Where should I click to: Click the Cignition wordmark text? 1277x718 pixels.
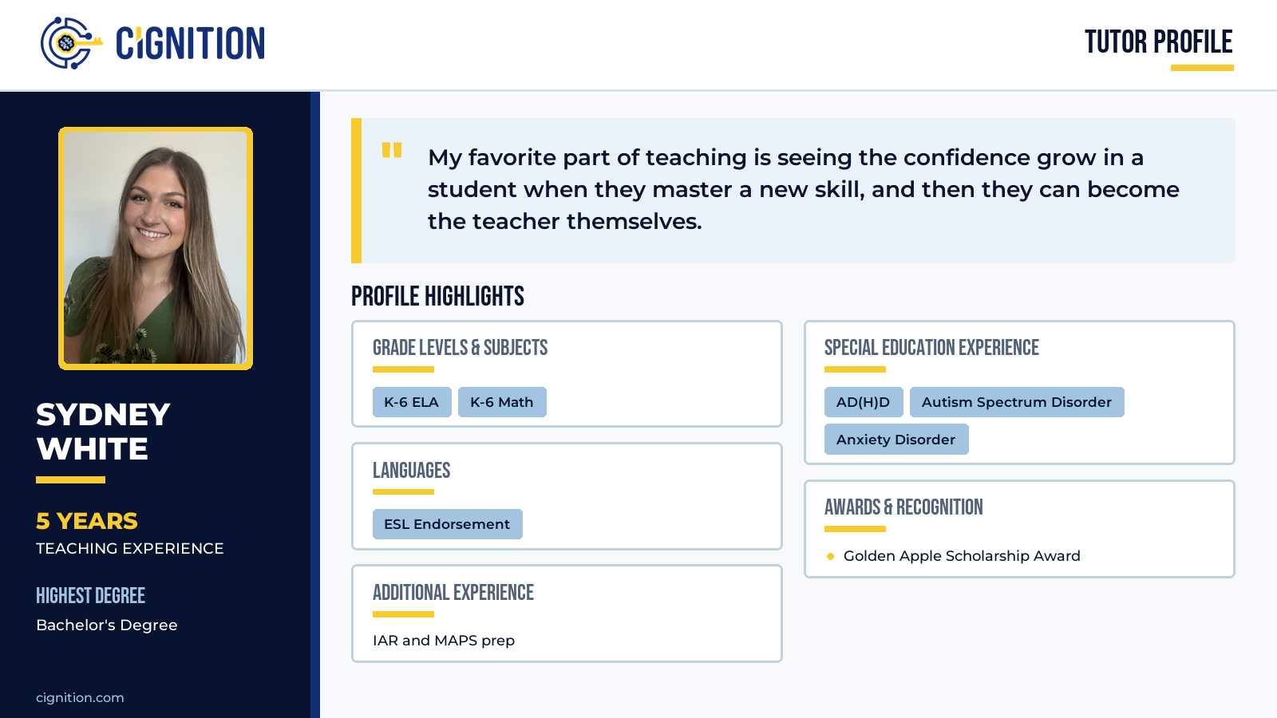(190, 44)
